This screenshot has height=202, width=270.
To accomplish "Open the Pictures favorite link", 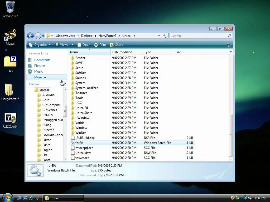I will tap(40, 65).
